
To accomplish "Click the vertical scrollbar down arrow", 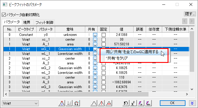I will [192, 89].
